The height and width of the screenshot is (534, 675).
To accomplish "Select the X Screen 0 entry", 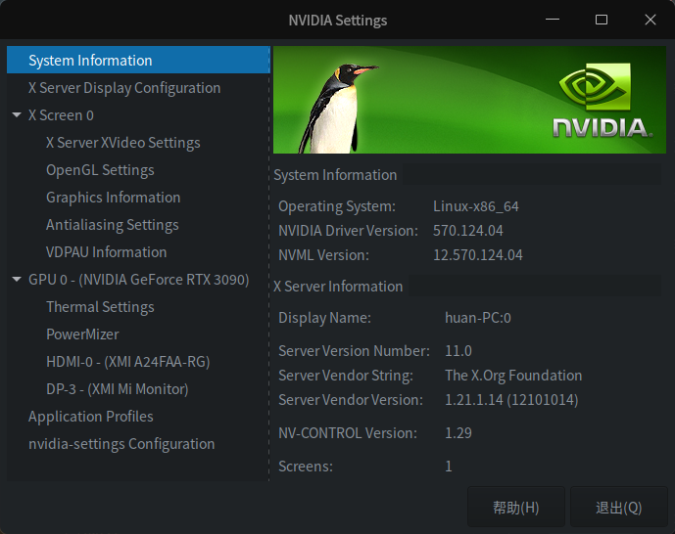I will coord(61,115).
